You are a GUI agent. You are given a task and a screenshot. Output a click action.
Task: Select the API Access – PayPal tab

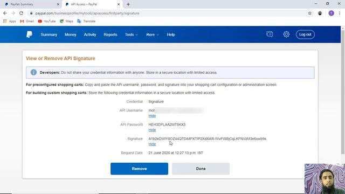(92, 4)
